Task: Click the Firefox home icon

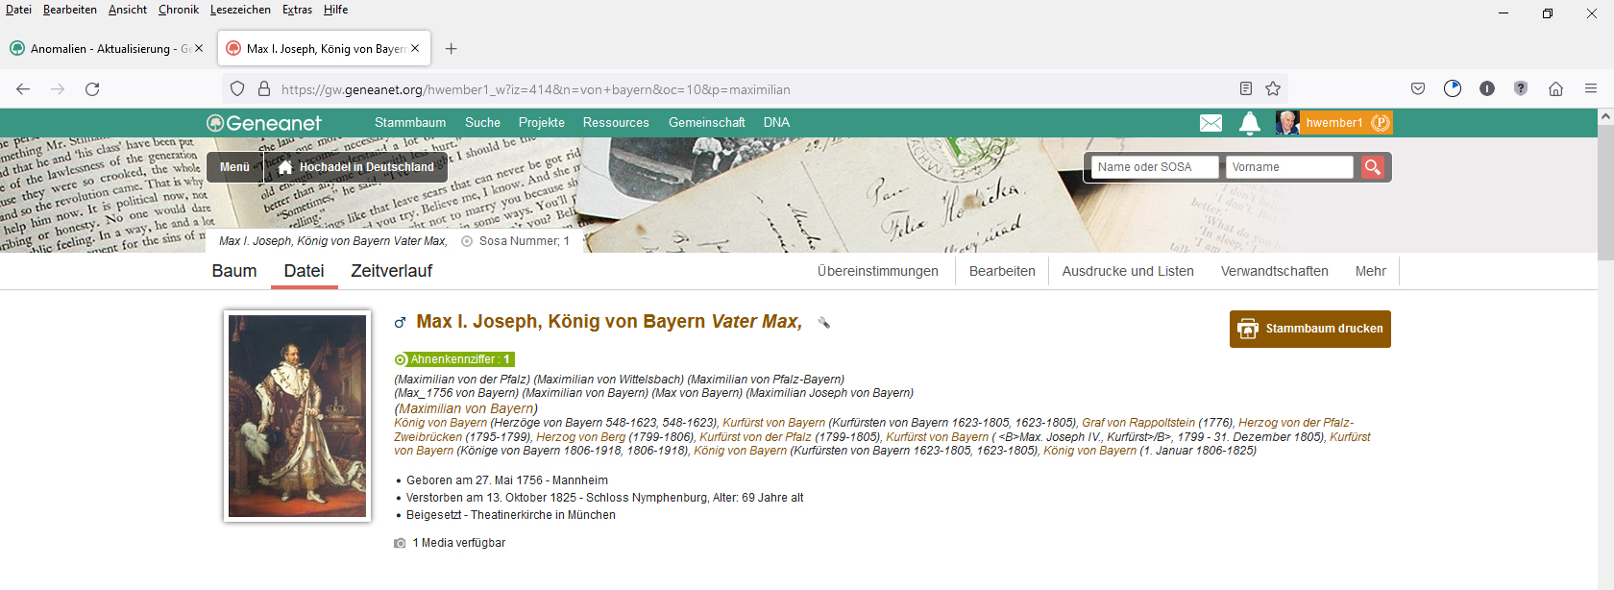Action: point(1555,89)
